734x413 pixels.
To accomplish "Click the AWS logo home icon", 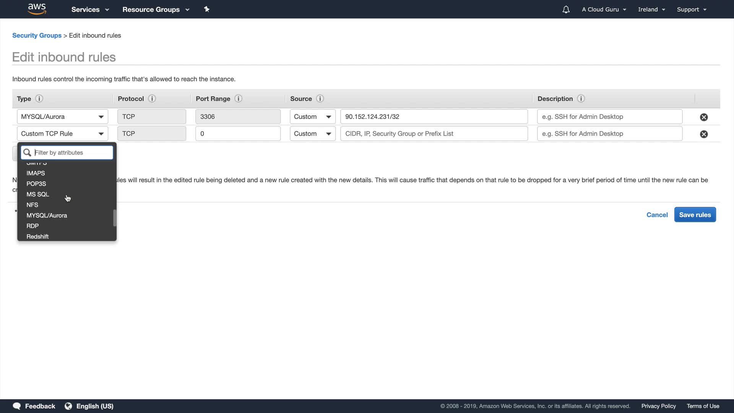I will (37, 9).
